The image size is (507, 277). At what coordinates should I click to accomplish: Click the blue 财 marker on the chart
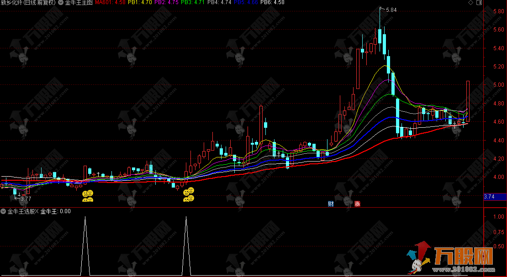point(331,204)
